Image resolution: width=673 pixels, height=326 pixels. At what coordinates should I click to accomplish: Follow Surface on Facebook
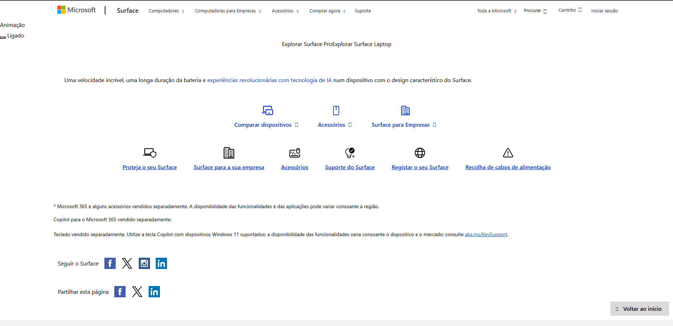(110, 263)
